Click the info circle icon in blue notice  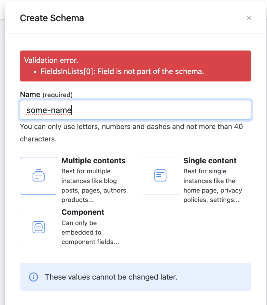click(x=34, y=277)
